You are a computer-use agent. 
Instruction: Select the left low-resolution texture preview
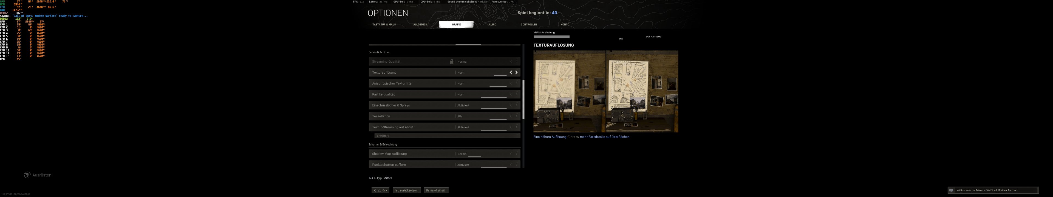click(570, 91)
